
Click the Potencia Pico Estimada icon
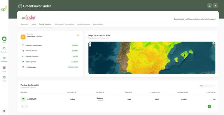tap(23, 45)
